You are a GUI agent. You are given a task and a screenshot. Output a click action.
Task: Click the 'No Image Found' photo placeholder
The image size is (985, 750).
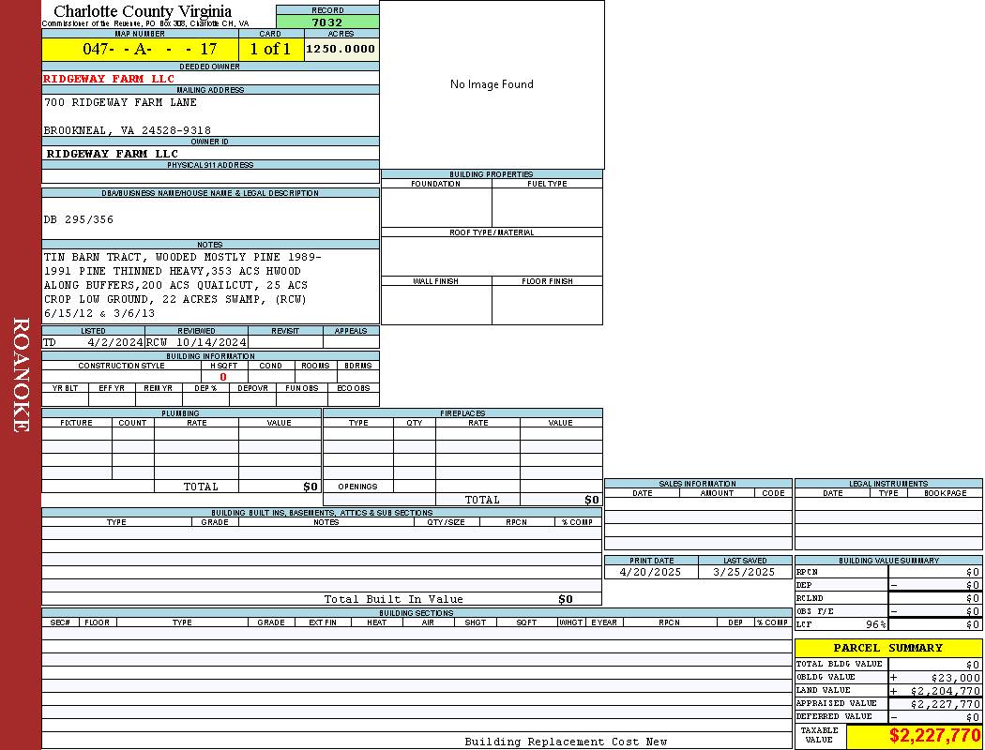click(492, 84)
